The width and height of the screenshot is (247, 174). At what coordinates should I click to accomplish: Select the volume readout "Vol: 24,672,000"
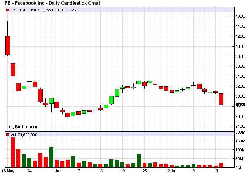(x=24, y=135)
